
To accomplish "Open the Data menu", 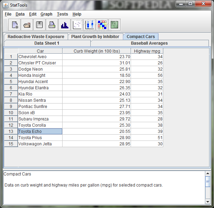I will point(20,14).
